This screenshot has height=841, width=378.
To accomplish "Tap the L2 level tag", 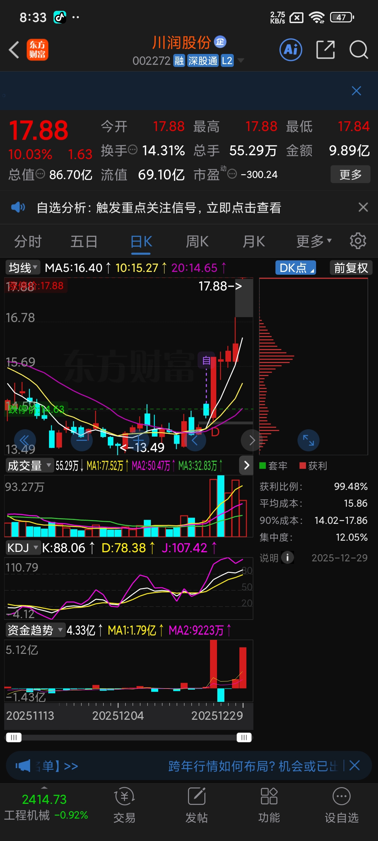I will [227, 61].
